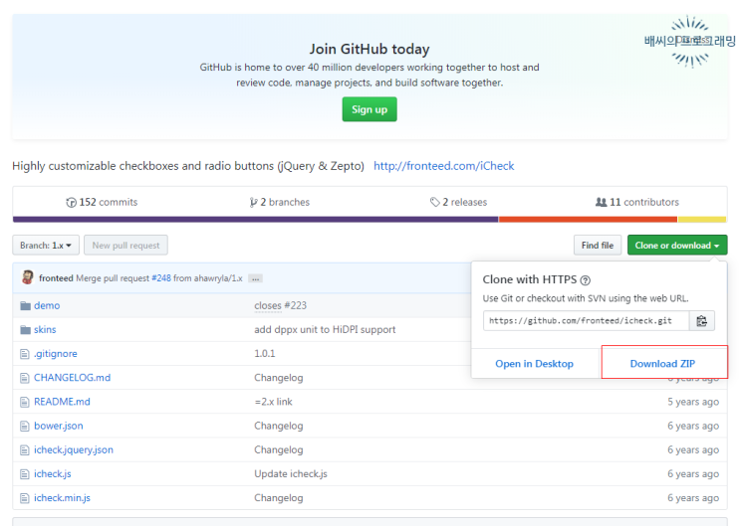
Task: Click the contributors people icon
Action: pyautogui.click(x=601, y=202)
